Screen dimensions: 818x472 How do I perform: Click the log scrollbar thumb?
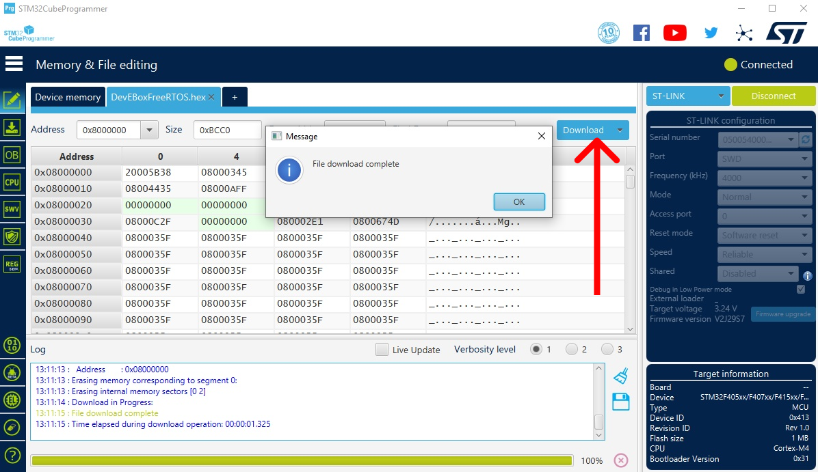click(599, 421)
